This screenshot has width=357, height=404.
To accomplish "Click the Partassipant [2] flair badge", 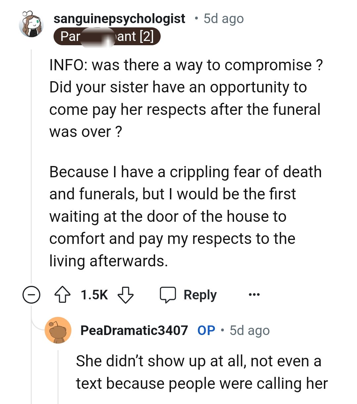I will coord(107,36).
